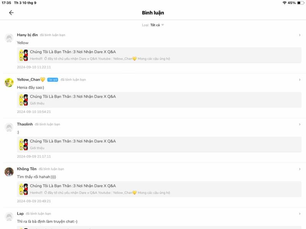Expand Hany bị đin's comment with chevron
The width and height of the screenshot is (306, 229).
tap(299, 35)
